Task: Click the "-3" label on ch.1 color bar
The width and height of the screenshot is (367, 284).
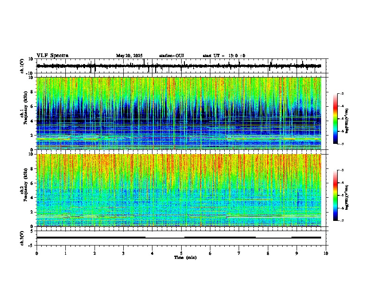Action: [x=342, y=94]
